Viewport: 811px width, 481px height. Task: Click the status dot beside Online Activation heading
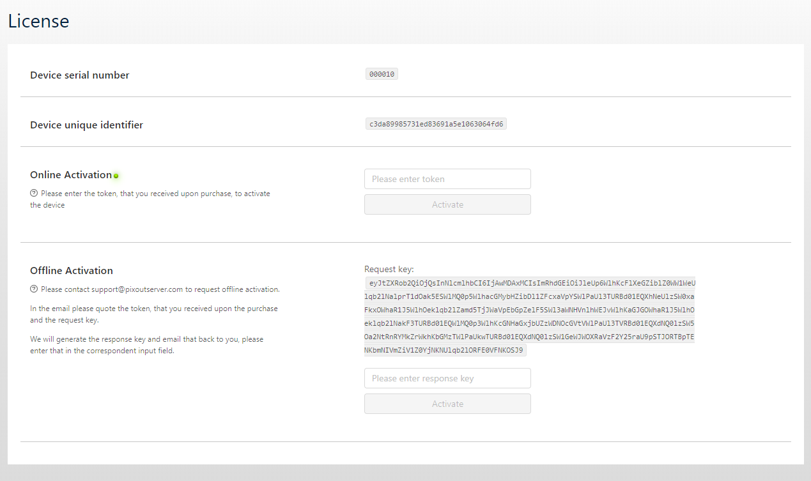(116, 176)
